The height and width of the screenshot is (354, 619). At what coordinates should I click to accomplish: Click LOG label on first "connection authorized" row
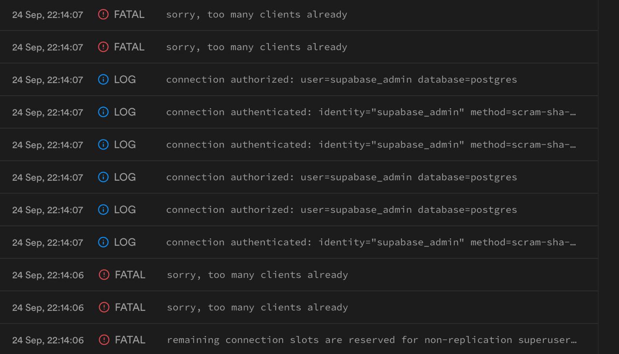point(125,79)
